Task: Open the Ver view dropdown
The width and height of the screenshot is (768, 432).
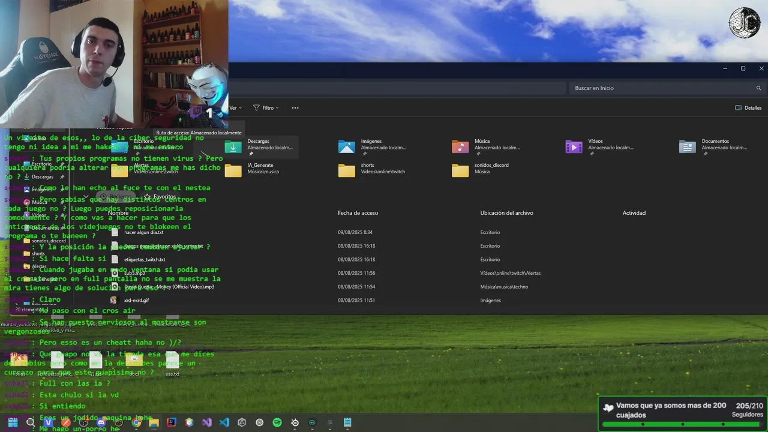Action: coord(235,108)
